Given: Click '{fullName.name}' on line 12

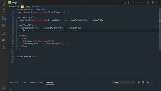Looking at the screenshot, I should [x=41, y=41].
